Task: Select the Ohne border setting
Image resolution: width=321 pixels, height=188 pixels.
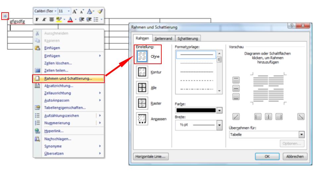Action: pyautogui.click(x=142, y=56)
